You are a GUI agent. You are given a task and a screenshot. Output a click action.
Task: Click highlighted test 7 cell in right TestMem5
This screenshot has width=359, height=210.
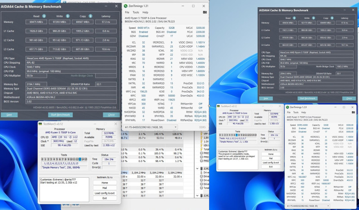point(236,135)
